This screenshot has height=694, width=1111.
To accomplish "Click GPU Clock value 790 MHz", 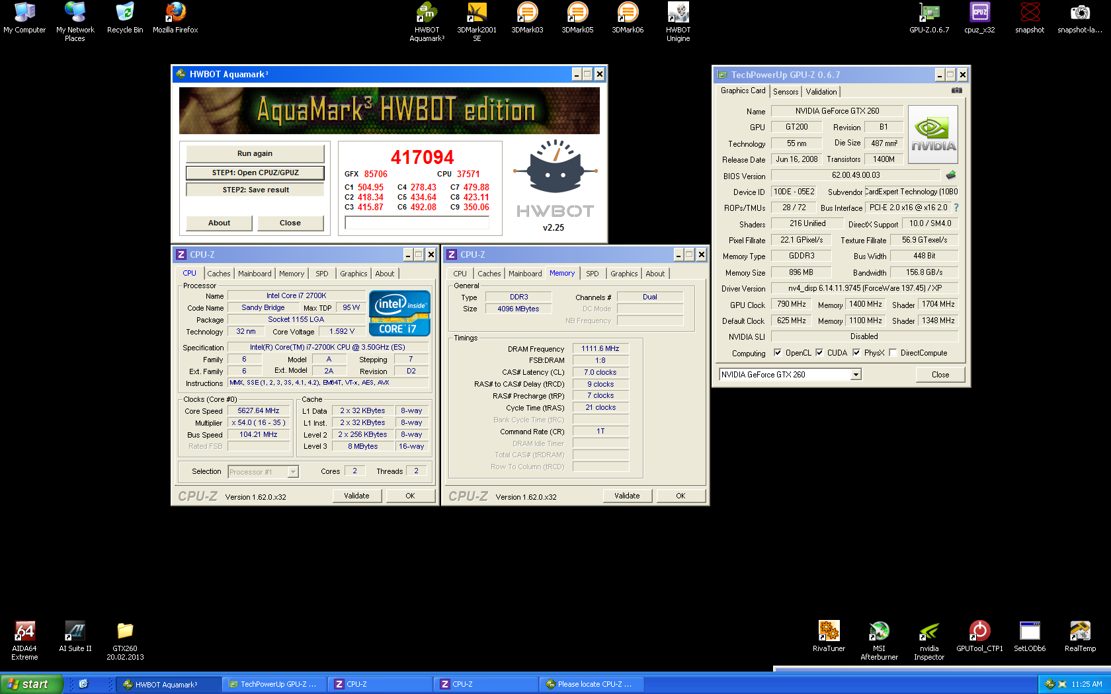I will click(792, 304).
